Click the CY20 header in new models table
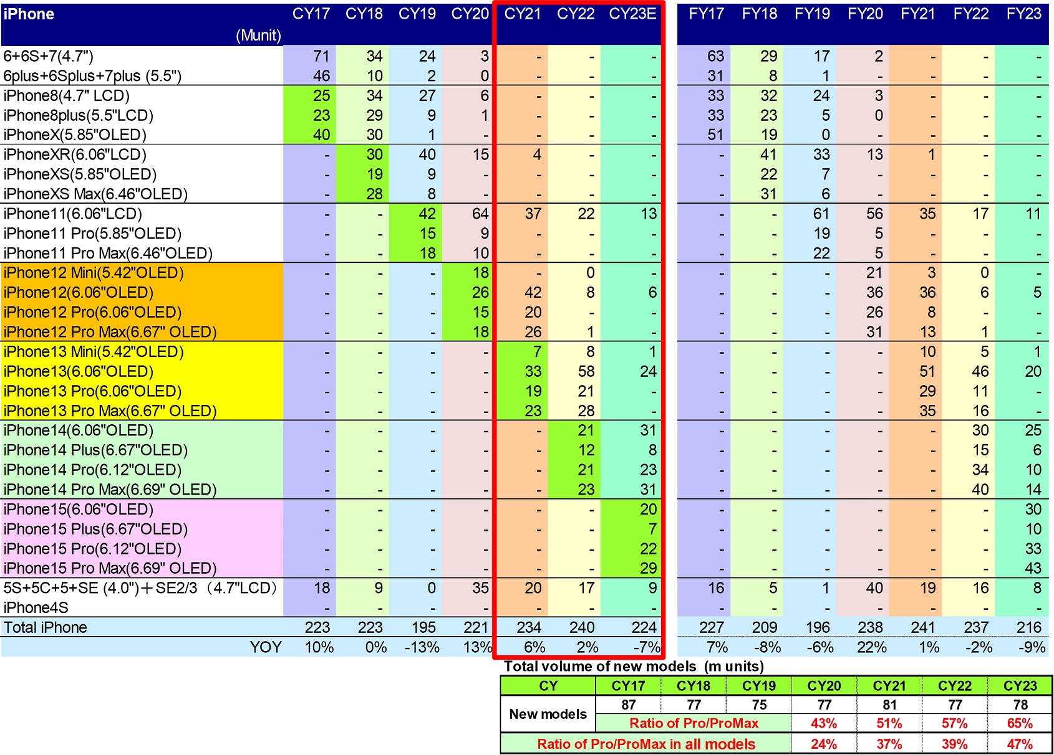Screen dimensions: 1054x755 click(x=824, y=686)
